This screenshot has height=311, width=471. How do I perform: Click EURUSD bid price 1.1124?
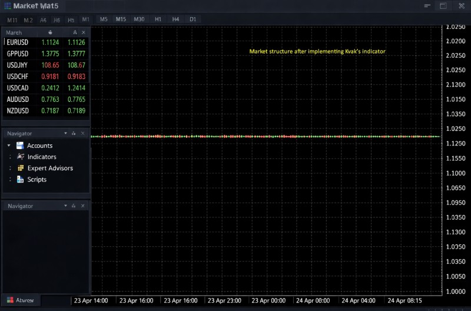click(x=50, y=42)
